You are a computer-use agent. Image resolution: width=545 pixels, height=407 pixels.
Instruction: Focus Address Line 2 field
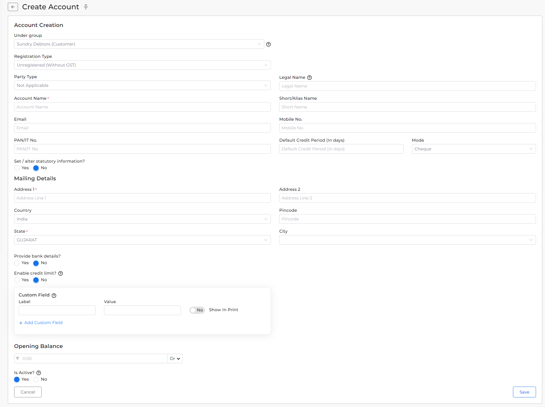(x=407, y=198)
